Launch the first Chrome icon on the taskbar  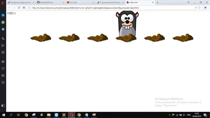(26, 115)
